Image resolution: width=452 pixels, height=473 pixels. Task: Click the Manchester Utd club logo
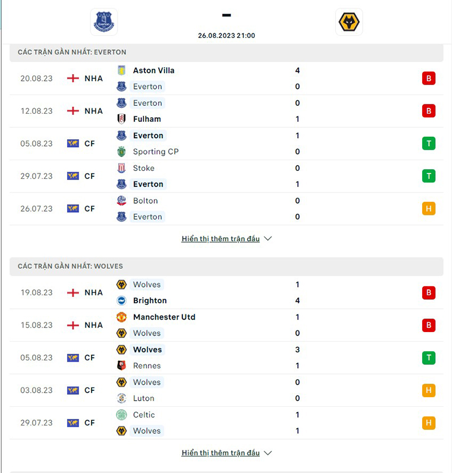(x=123, y=317)
